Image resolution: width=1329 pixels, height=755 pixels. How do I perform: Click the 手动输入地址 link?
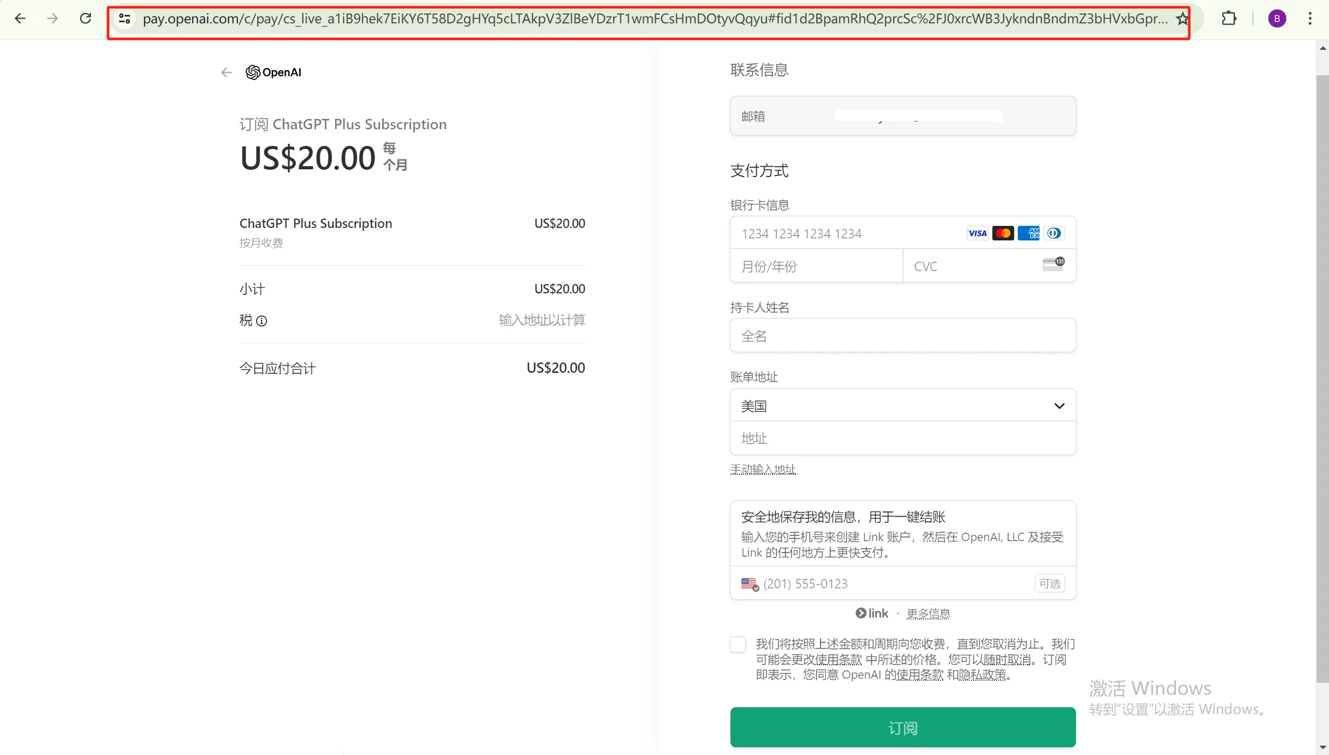pos(763,469)
